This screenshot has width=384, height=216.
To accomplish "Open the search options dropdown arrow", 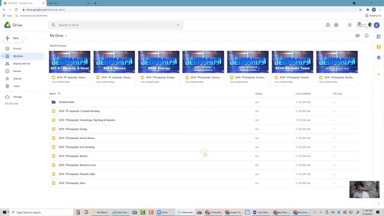I will click(x=178, y=25).
